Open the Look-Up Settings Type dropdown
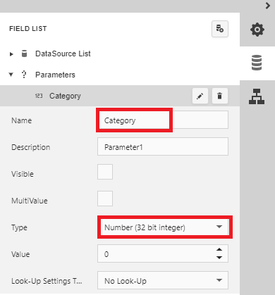This screenshot has height=295, width=275. 163,280
